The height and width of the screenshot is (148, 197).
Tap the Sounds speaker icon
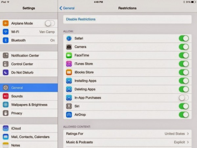6,96
